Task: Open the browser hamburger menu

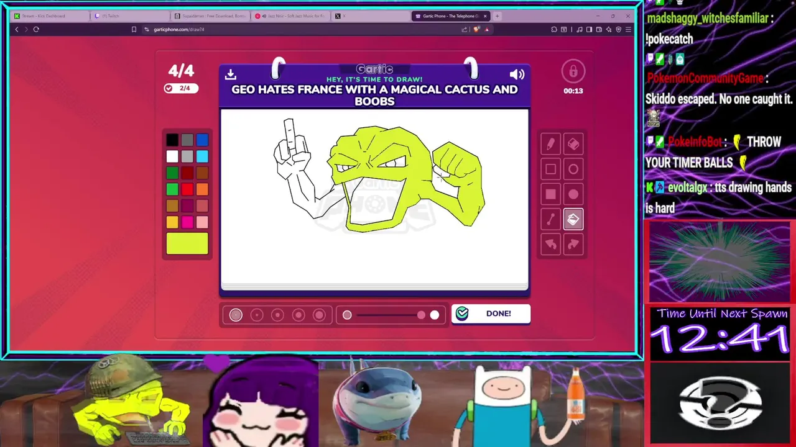Action: [628, 29]
